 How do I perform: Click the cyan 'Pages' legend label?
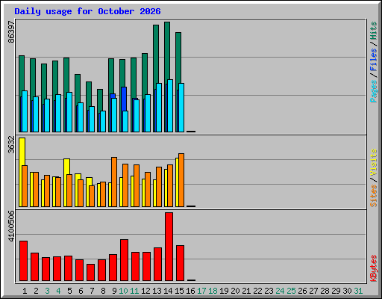[374, 91]
